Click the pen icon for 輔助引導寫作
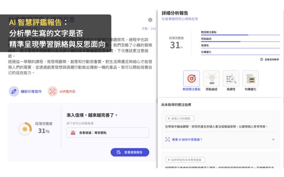 coord(14,91)
